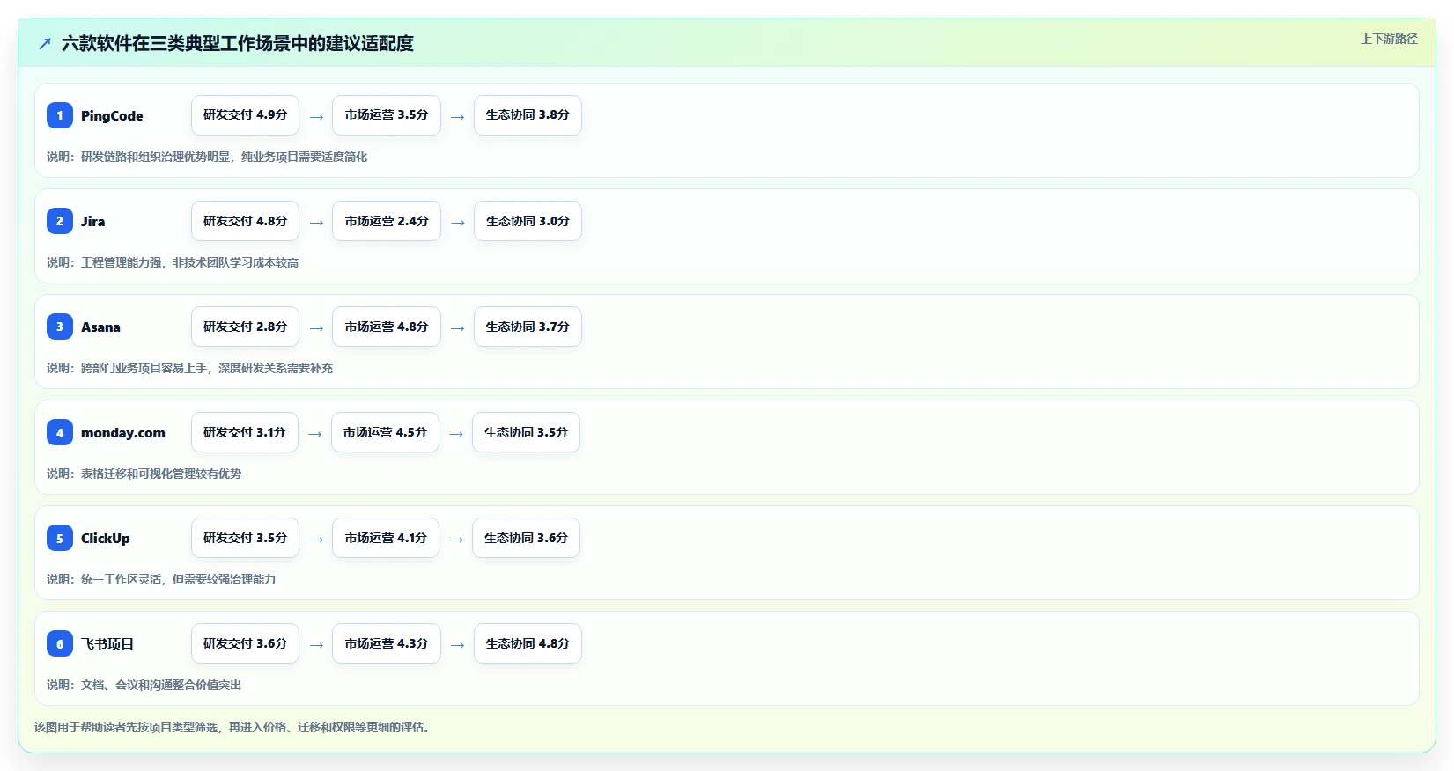Click PingCode's 市场运营 3.5分 chip

(x=387, y=115)
